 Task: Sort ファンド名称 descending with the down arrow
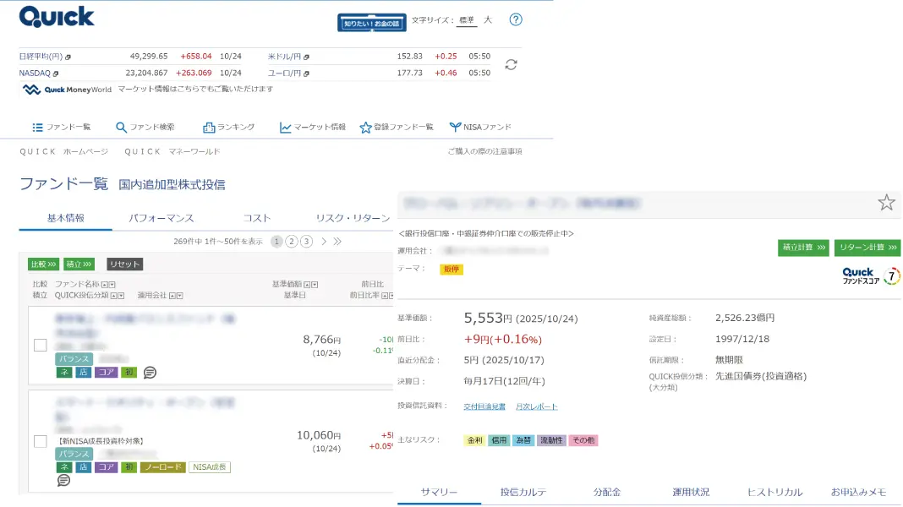coord(112,284)
